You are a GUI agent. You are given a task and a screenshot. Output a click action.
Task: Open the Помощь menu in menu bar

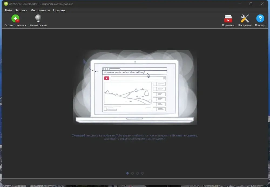click(x=59, y=10)
